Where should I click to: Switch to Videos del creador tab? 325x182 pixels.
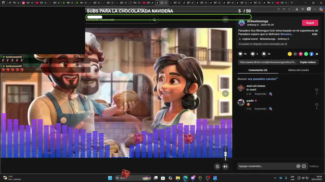coord(299,70)
